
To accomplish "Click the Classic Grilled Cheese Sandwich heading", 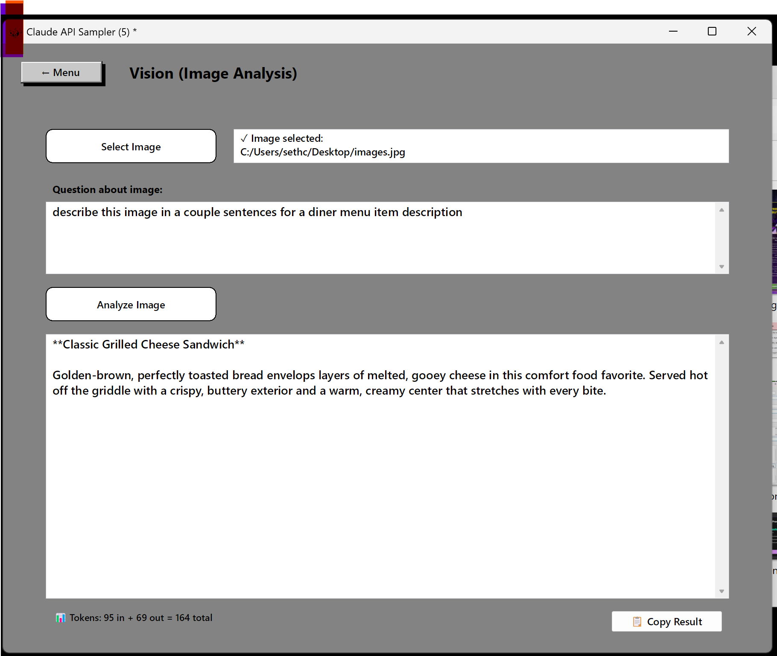I will [x=149, y=344].
